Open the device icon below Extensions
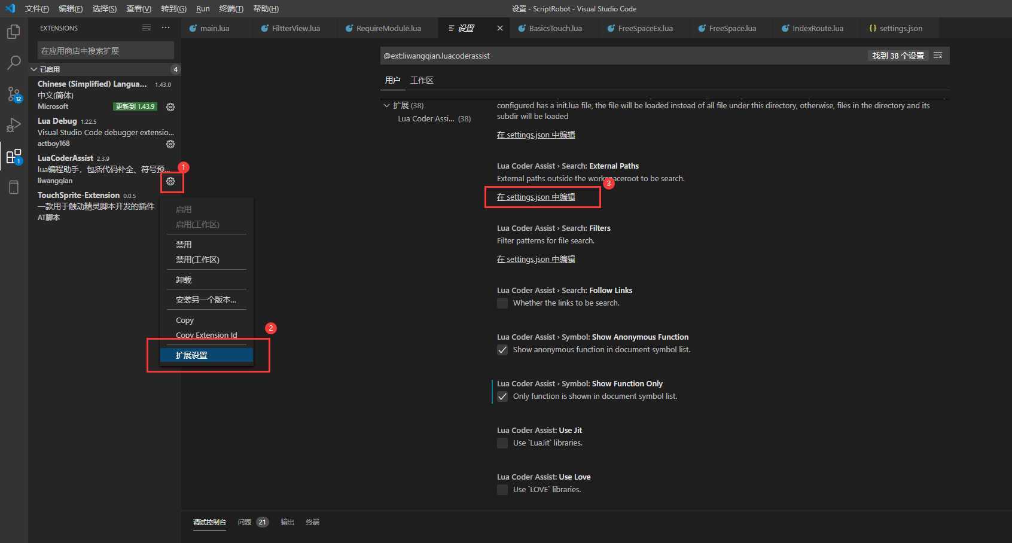This screenshot has height=543, width=1012. click(14, 187)
